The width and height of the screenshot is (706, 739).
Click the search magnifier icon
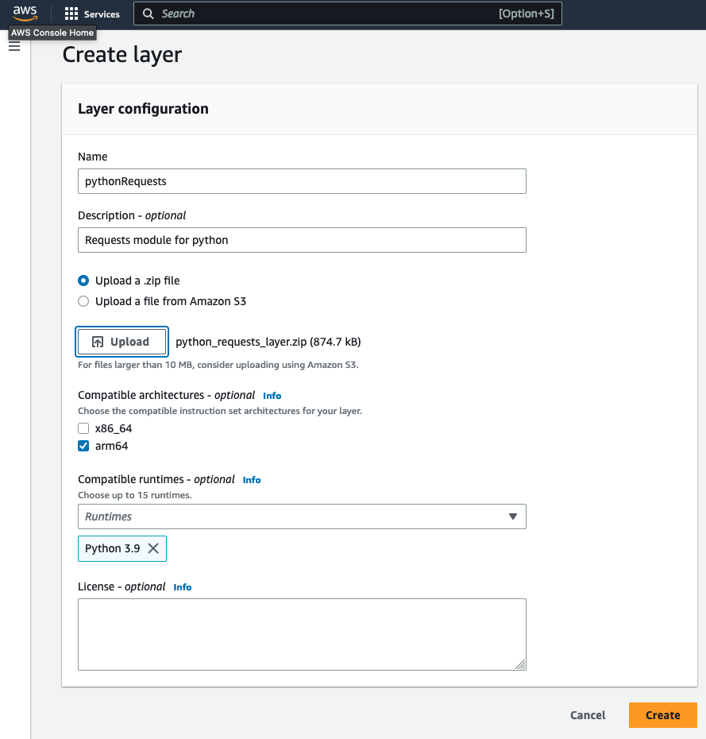coord(148,14)
